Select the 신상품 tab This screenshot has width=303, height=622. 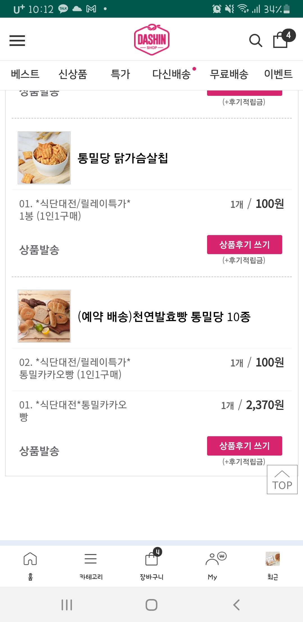(x=73, y=74)
